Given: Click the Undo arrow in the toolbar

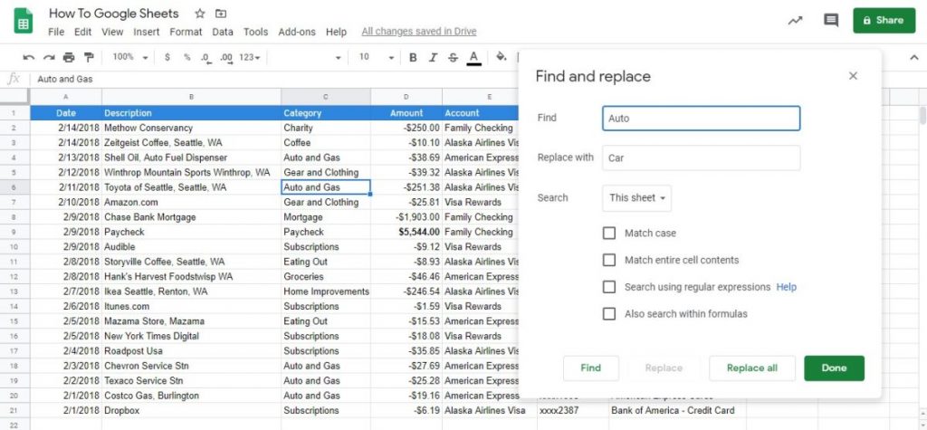Looking at the screenshot, I should coord(29,57).
